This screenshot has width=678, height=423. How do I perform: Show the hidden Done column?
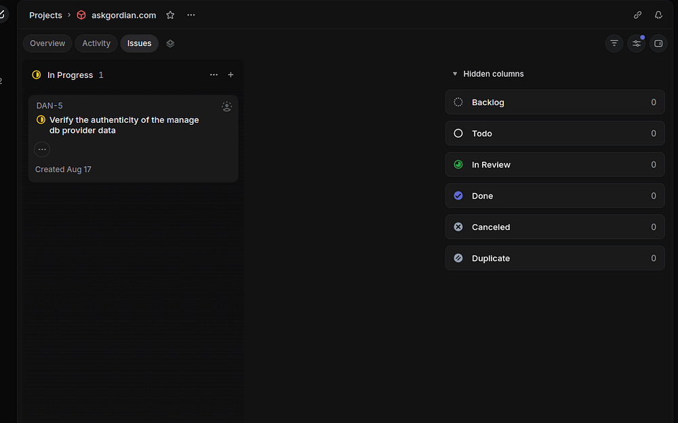(555, 195)
